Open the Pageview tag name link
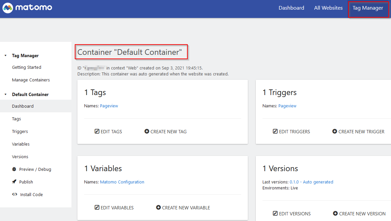 tap(109, 106)
